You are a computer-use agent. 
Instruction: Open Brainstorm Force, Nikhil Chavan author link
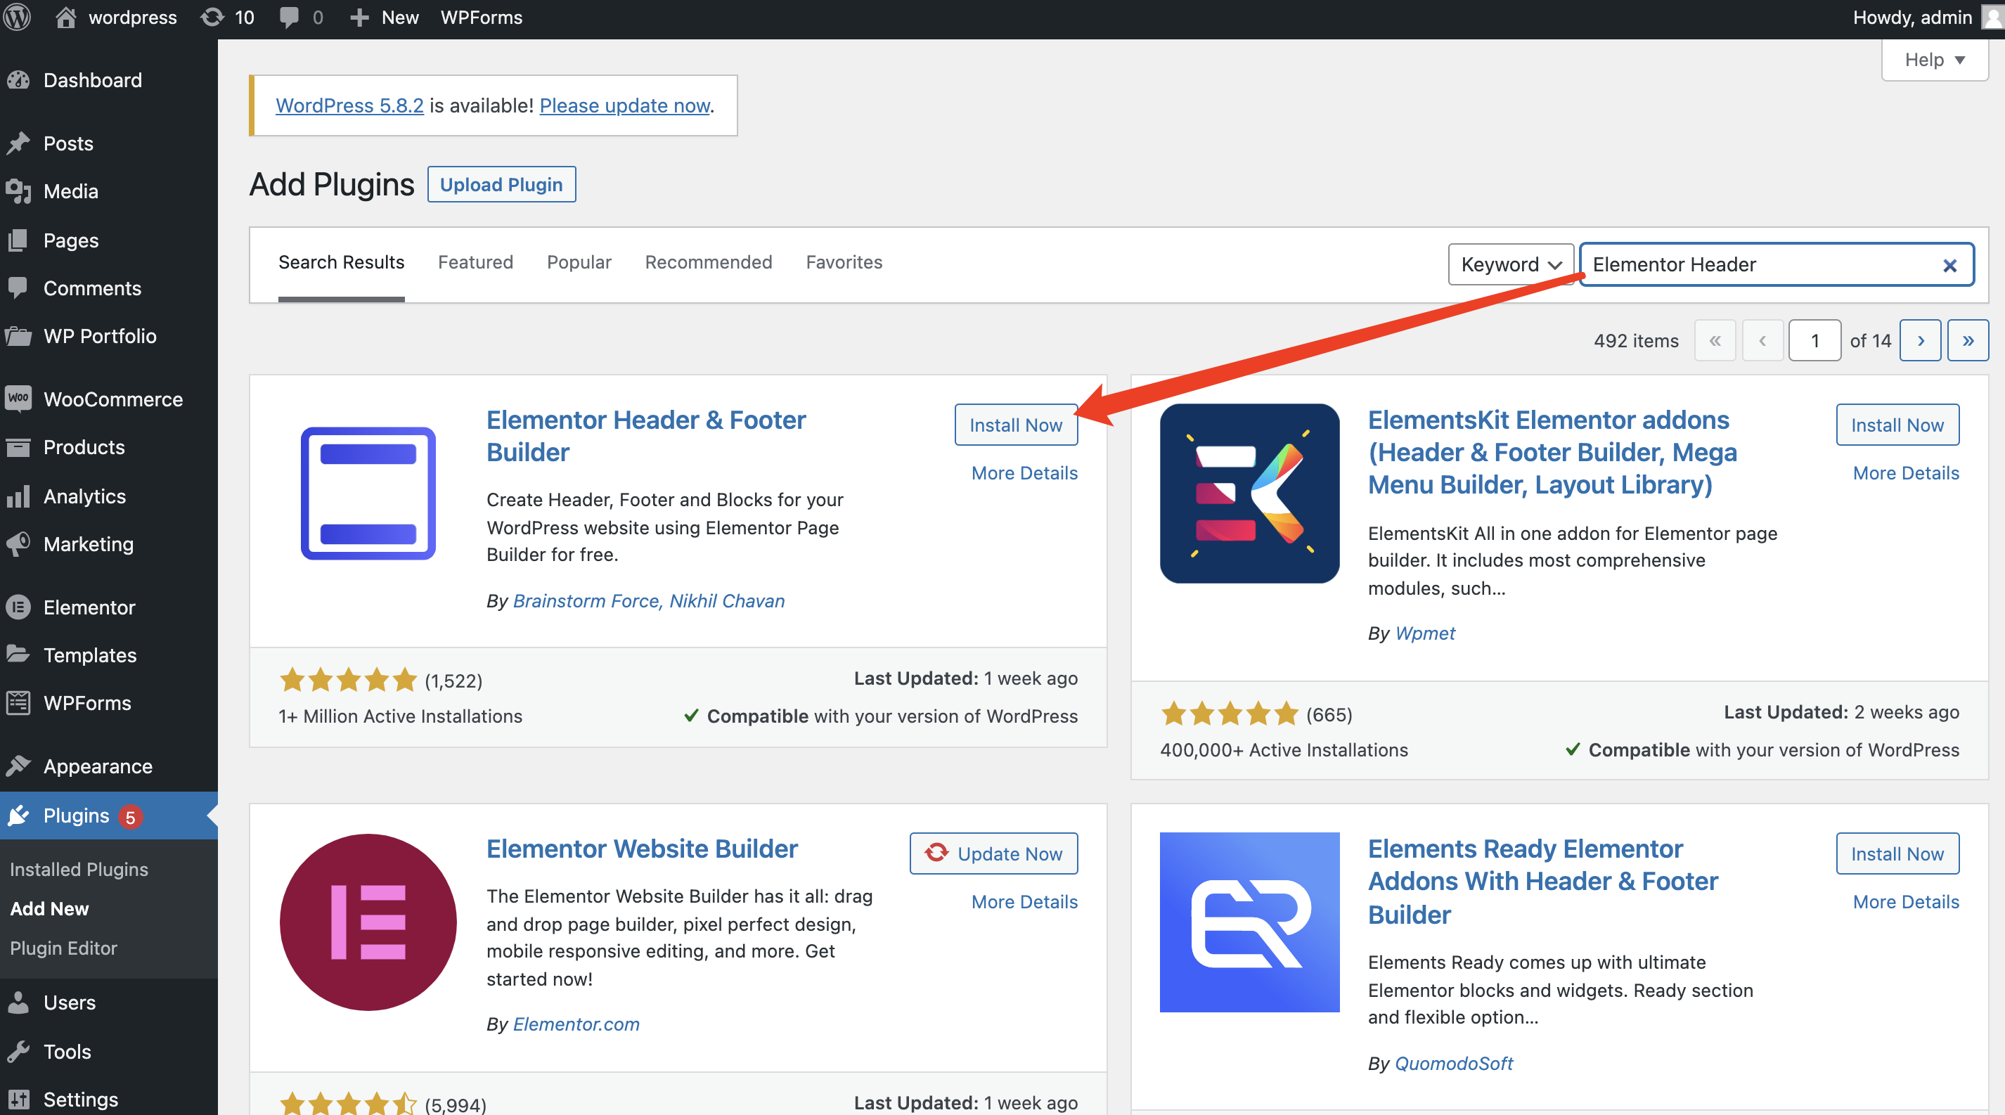(x=648, y=600)
